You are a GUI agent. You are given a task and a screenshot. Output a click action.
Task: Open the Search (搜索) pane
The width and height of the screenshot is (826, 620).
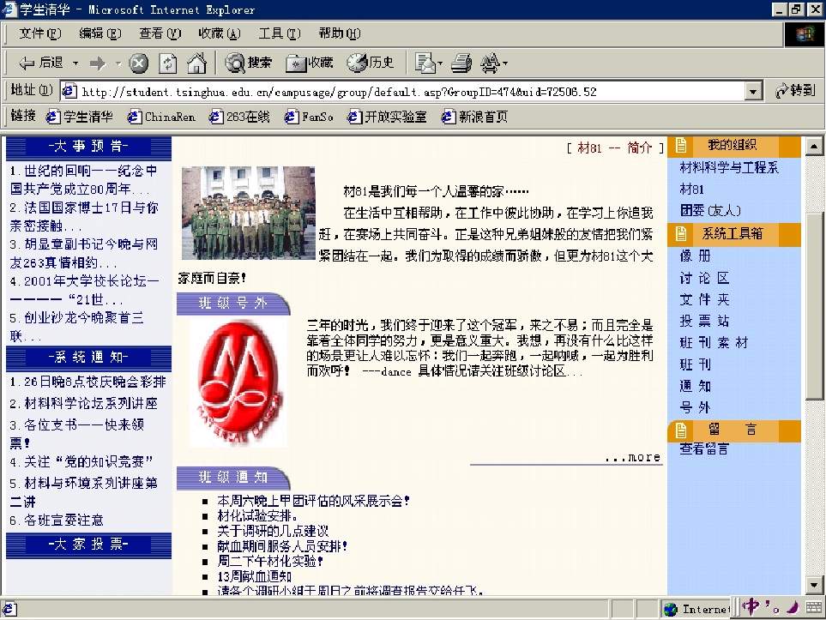click(249, 63)
